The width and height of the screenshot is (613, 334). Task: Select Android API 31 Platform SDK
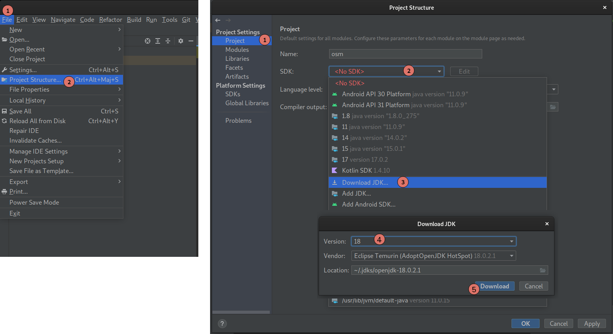click(438, 105)
